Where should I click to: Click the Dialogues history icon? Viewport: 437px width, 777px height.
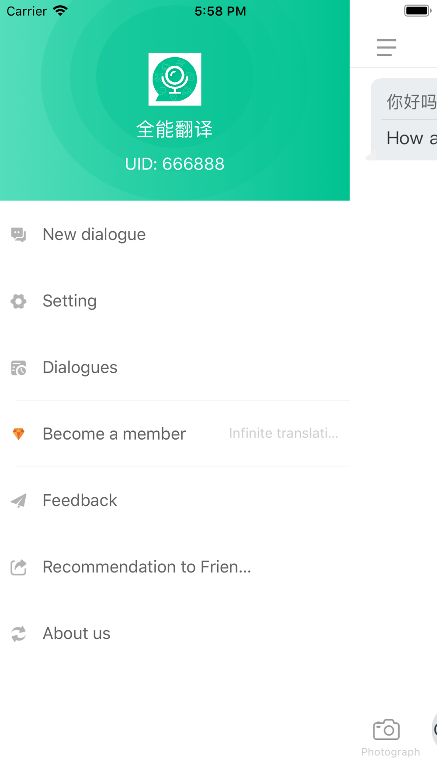(x=18, y=368)
